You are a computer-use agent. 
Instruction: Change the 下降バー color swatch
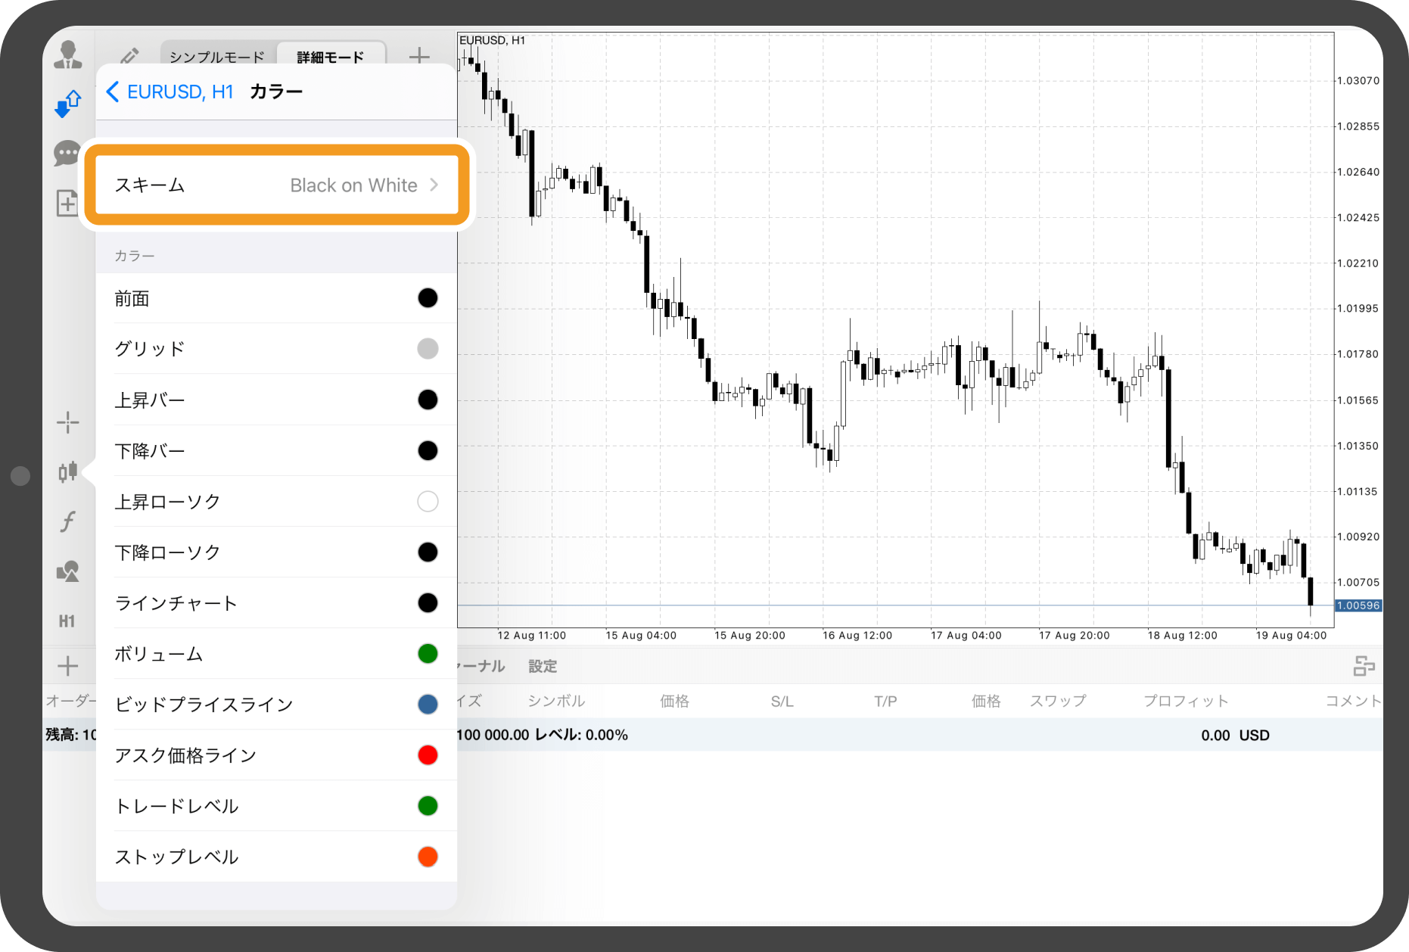[428, 451]
